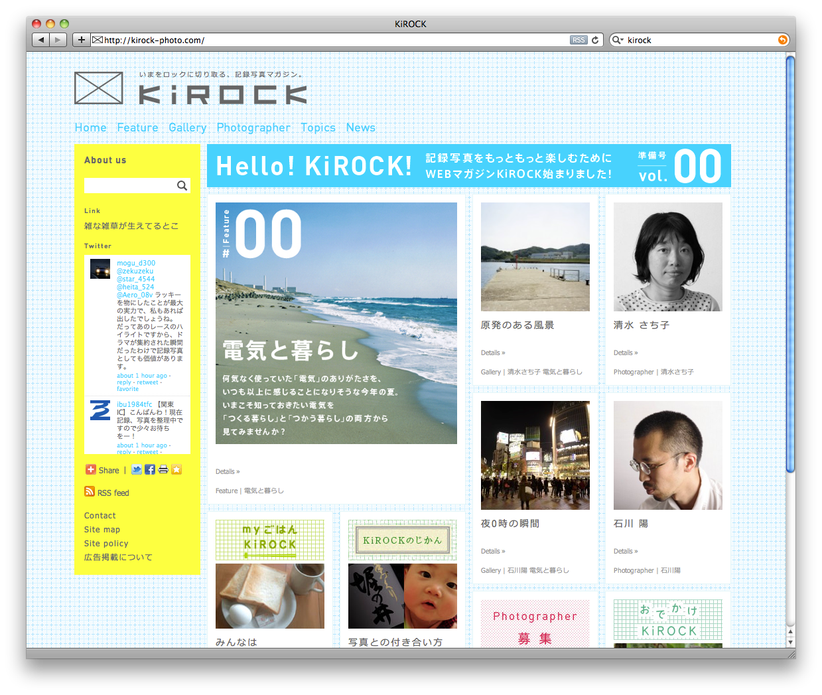Image resolution: width=822 pixels, height=695 pixels.
Task: Click the RSS button in address bar
Action: (x=579, y=40)
